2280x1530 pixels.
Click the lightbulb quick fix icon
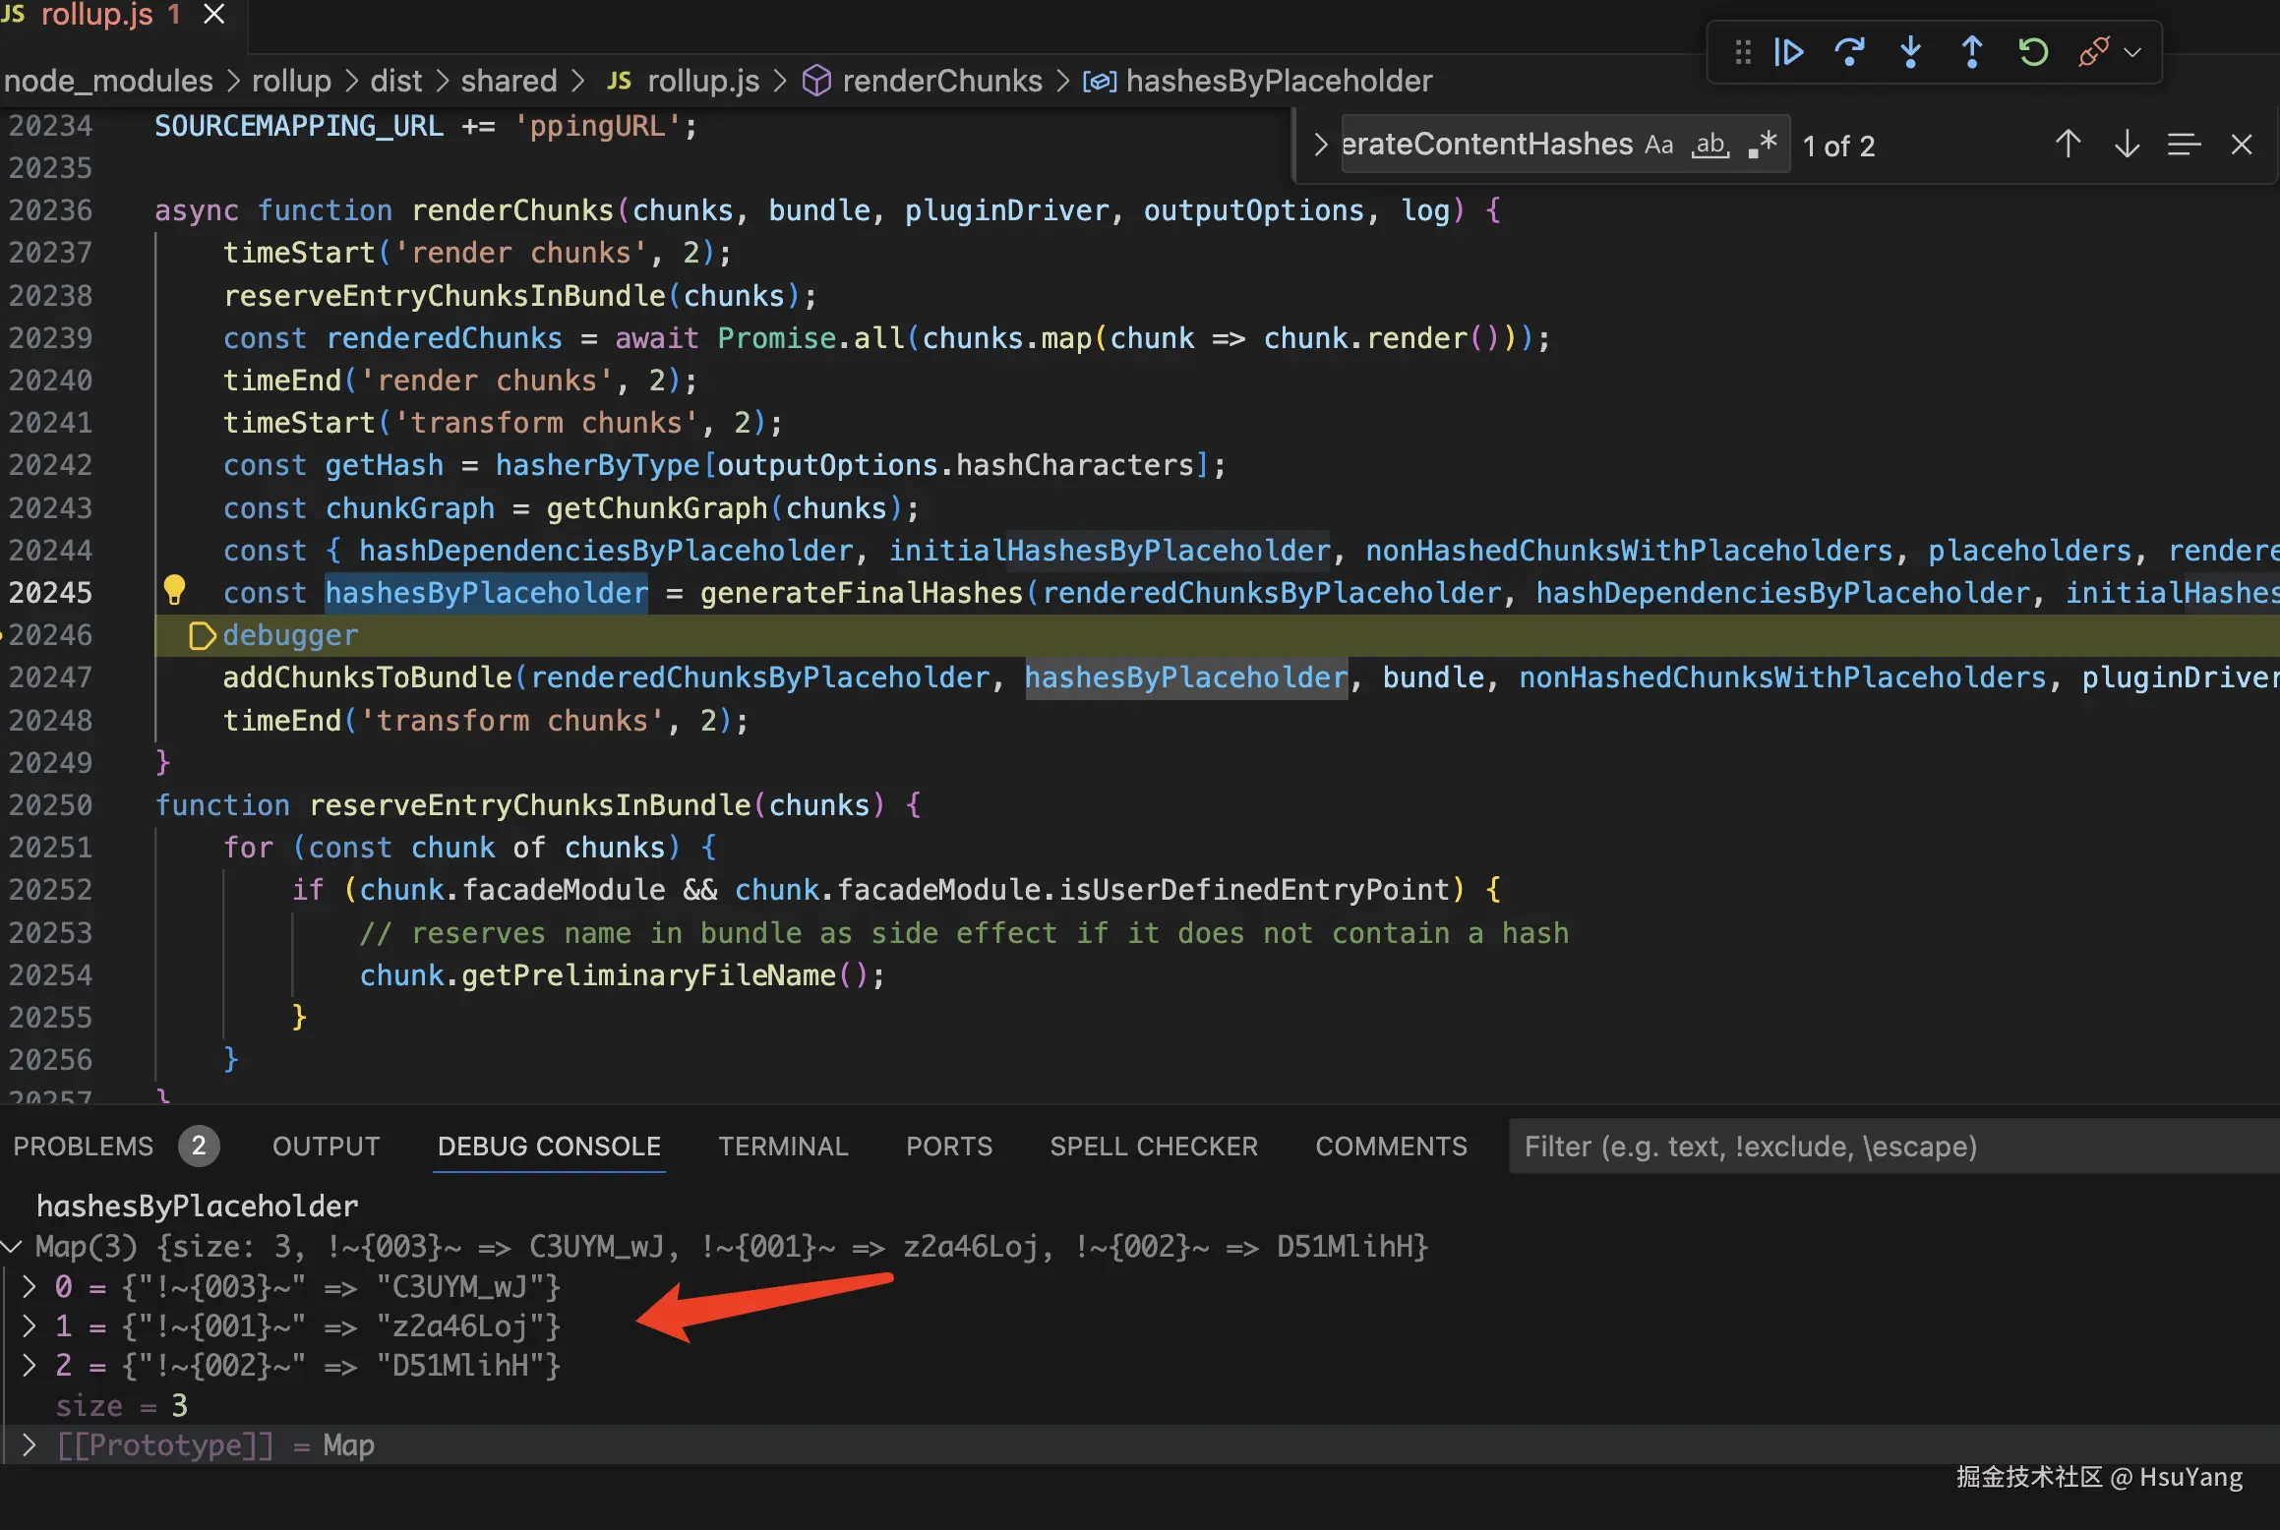(x=174, y=590)
